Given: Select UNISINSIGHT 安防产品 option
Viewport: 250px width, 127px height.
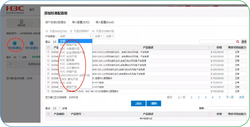Looking at the screenshot, I should click(x=75, y=75).
